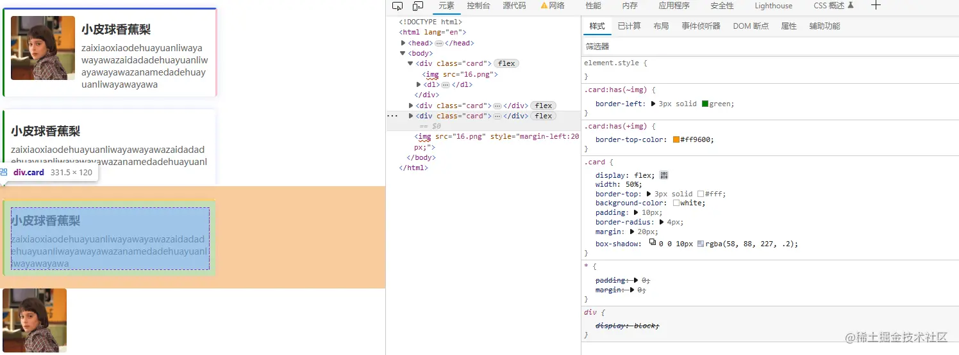Click the html lang="en" node
This screenshot has width=959, height=355.
click(x=433, y=32)
